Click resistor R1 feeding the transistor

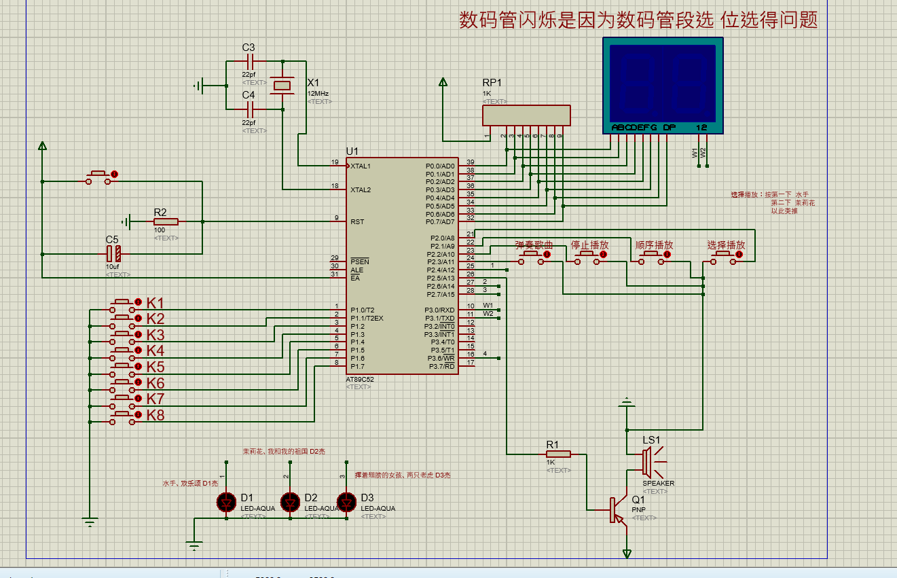click(x=557, y=454)
